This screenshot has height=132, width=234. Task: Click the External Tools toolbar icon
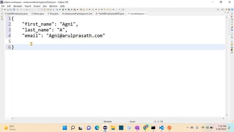coord(75,10)
